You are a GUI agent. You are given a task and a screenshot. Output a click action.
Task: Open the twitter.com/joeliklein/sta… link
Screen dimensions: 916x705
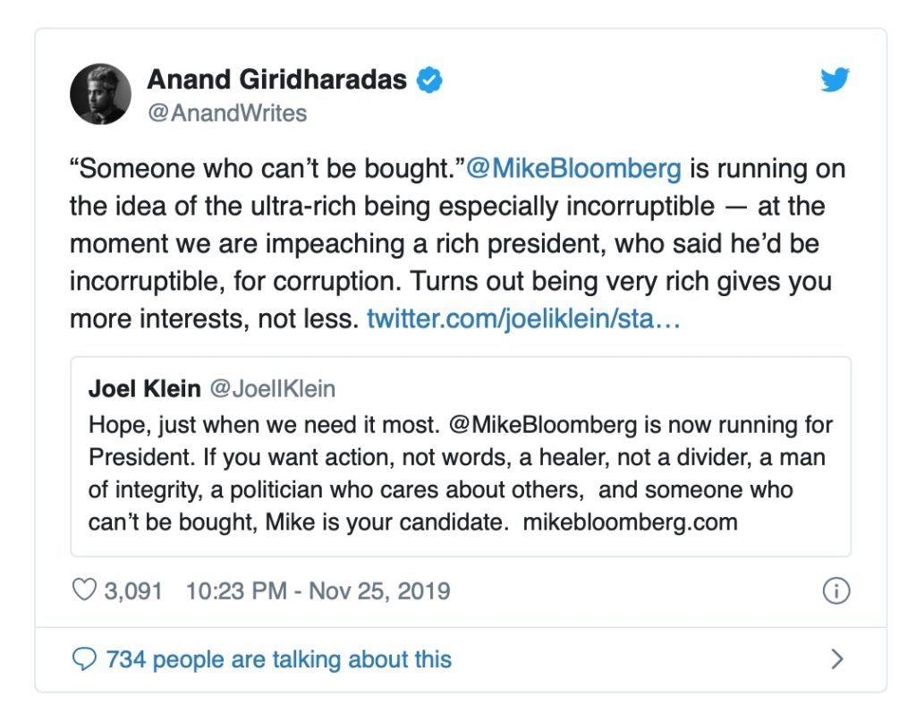pyautogui.click(x=523, y=319)
